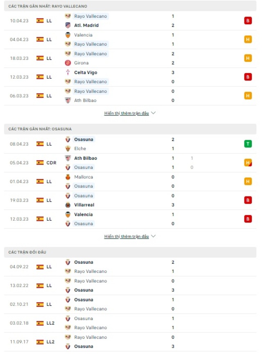Click the Atl. Madrid club crest icon
The width and height of the screenshot is (262, 354).
coord(68,25)
